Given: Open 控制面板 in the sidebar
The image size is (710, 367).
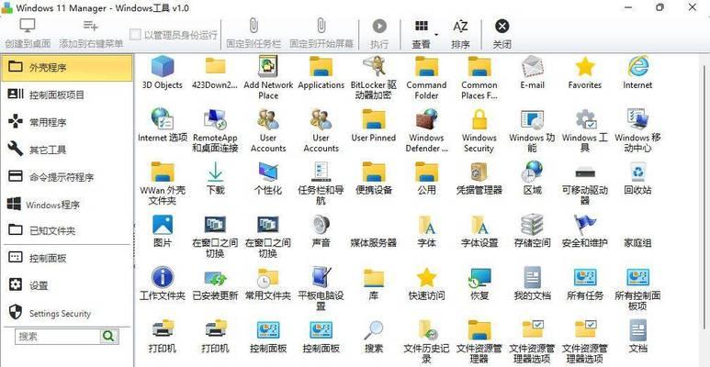Looking at the screenshot, I should 66,259.
